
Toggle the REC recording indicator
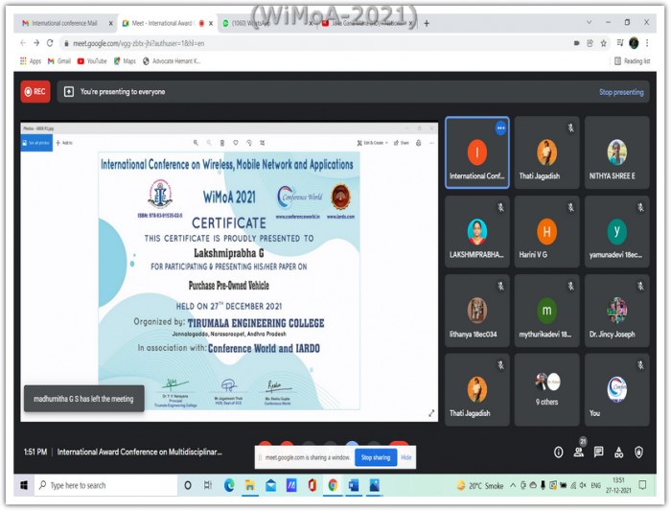click(x=35, y=92)
